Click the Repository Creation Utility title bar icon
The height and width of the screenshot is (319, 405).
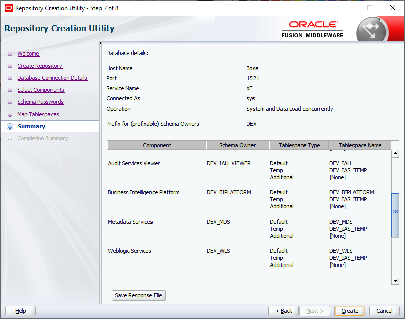point(7,8)
